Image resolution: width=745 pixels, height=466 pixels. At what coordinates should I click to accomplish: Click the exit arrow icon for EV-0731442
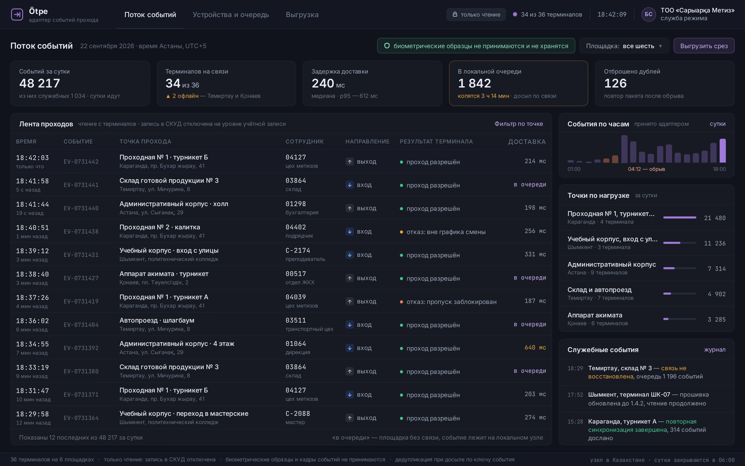pyautogui.click(x=349, y=162)
